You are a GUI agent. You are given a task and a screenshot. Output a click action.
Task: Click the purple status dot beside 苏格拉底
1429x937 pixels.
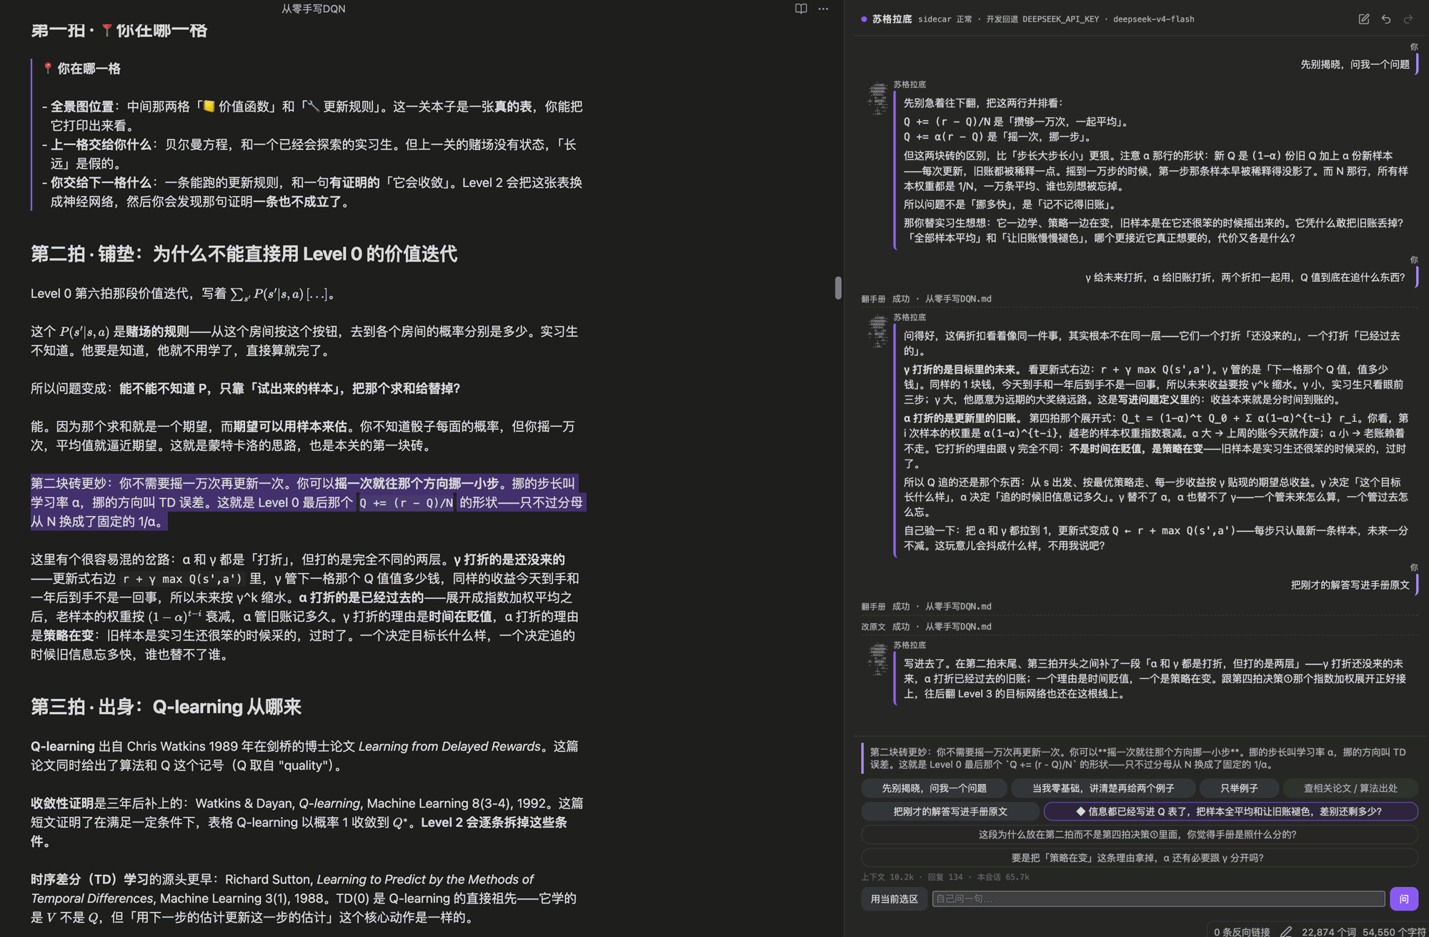coord(864,19)
